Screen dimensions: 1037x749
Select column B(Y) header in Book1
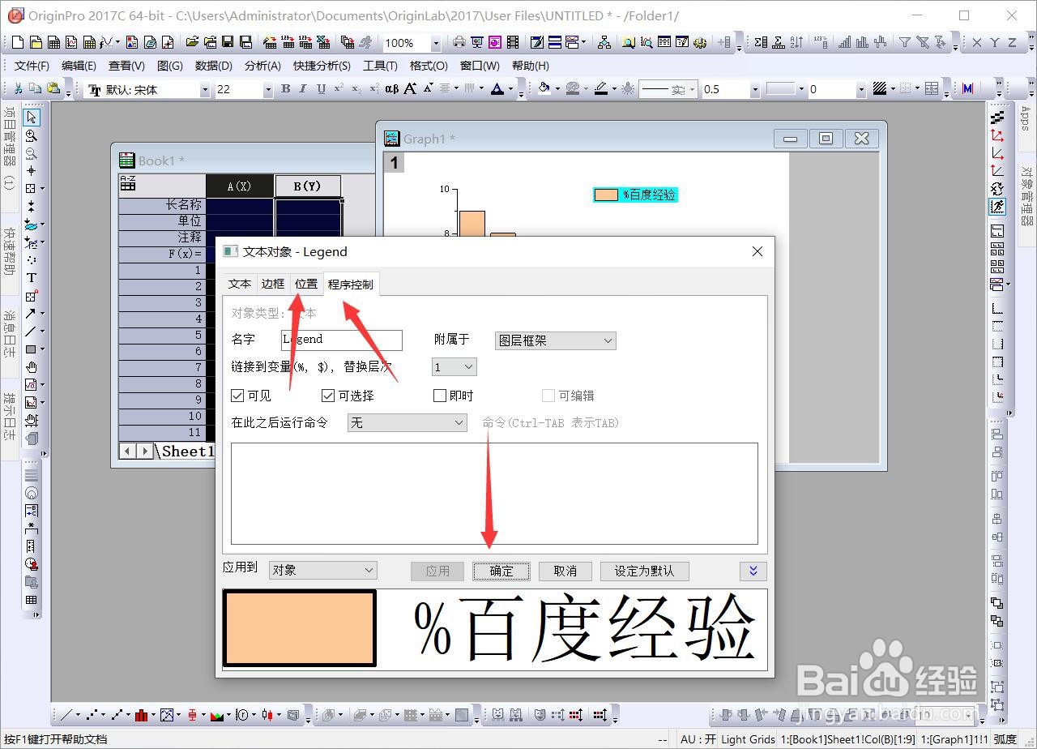[308, 186]
